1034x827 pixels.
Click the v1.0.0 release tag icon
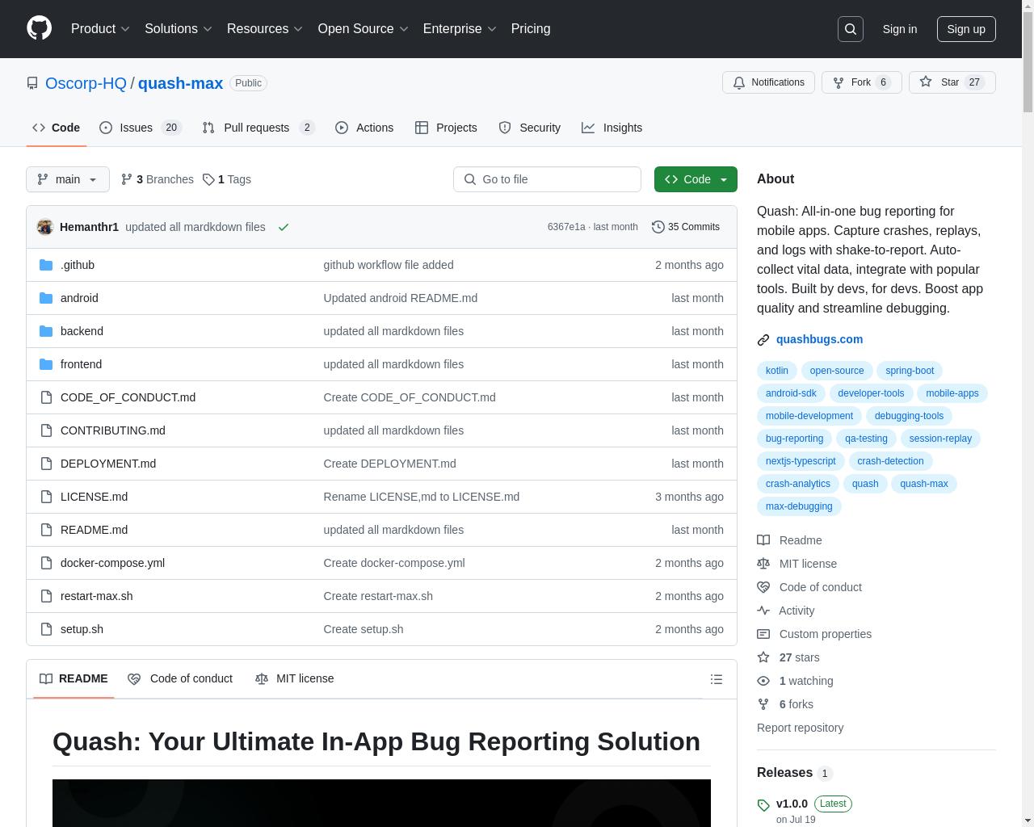pos(763,805)
